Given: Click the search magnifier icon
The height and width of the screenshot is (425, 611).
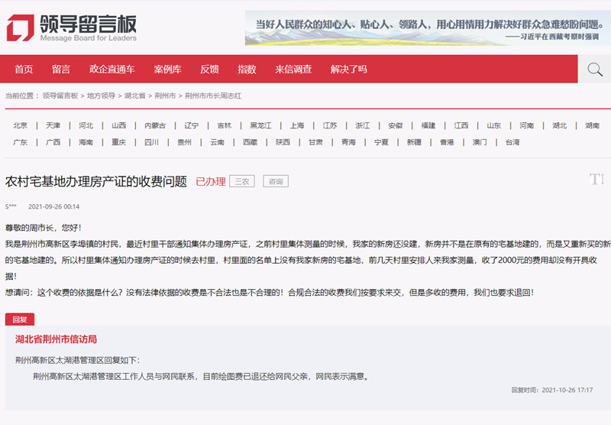Looking at the screenshot, I should click(x=595, y=70).
